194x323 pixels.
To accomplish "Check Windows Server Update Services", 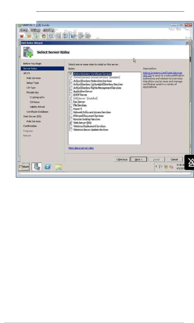I will coord(71,130).
